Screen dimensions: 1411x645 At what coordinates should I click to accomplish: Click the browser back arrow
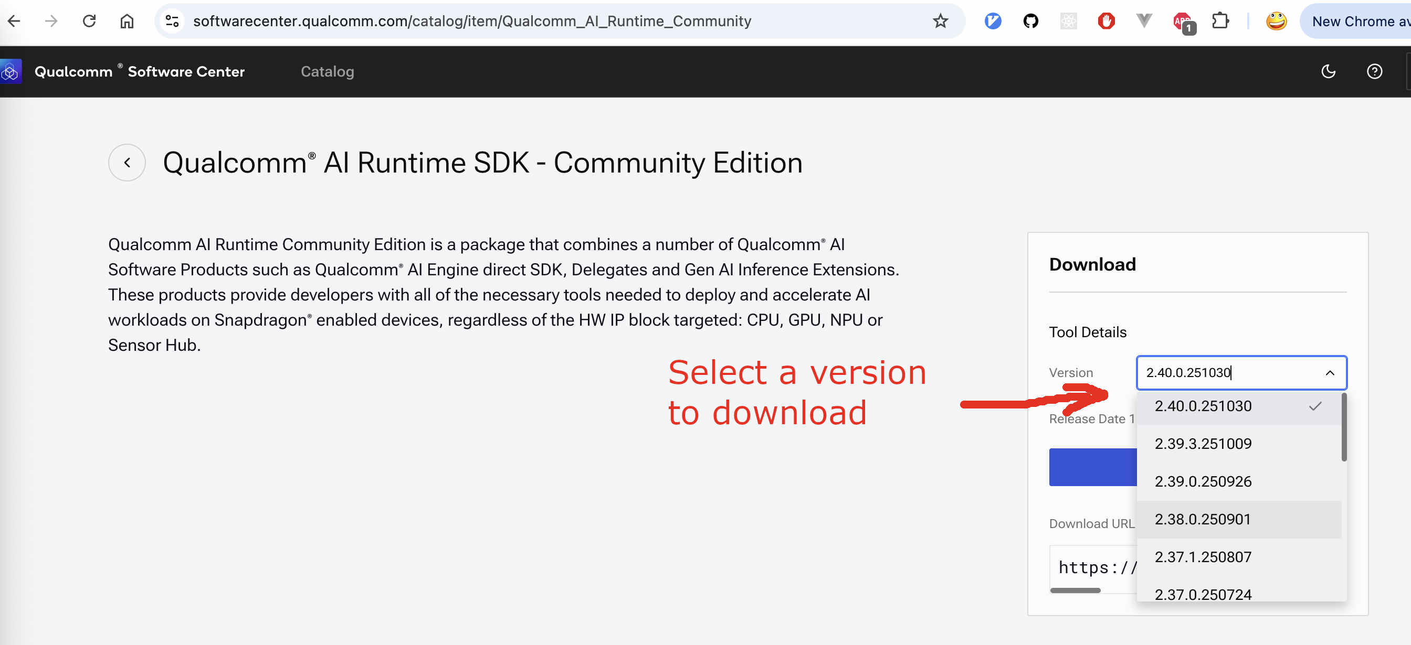[x=14, y=21]
